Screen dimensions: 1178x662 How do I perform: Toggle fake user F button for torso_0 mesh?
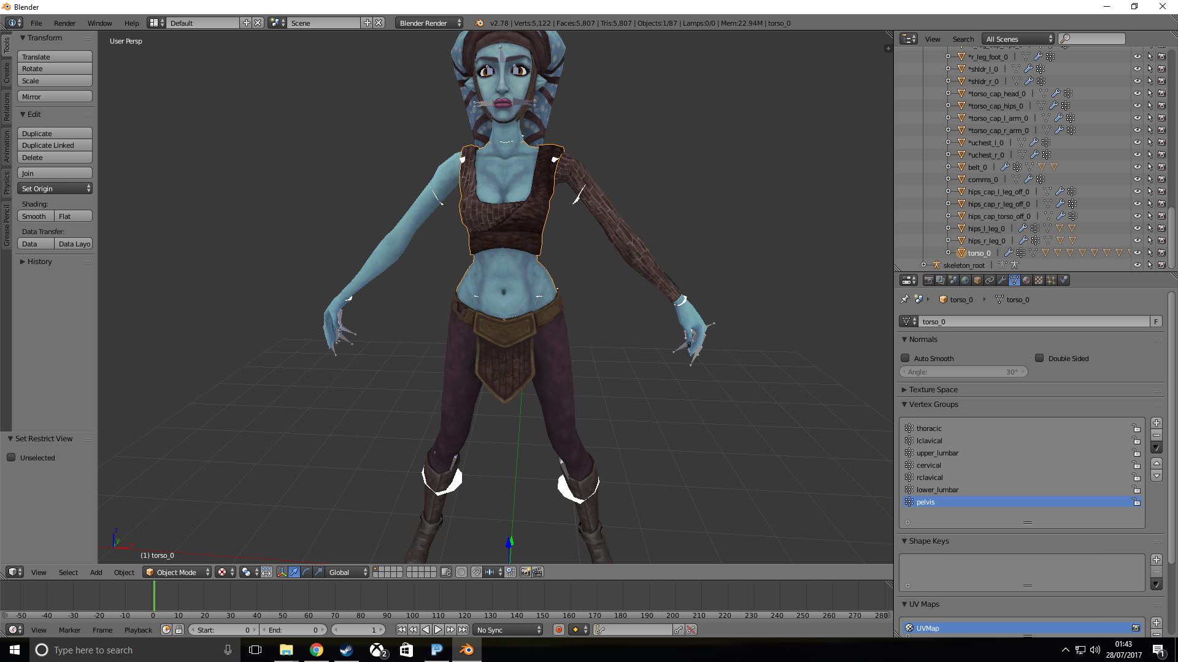[x=1156, y=321]
